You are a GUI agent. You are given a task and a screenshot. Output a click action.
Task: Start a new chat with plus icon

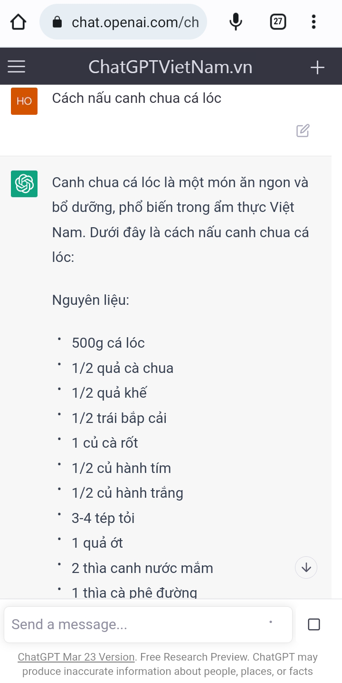317,68
